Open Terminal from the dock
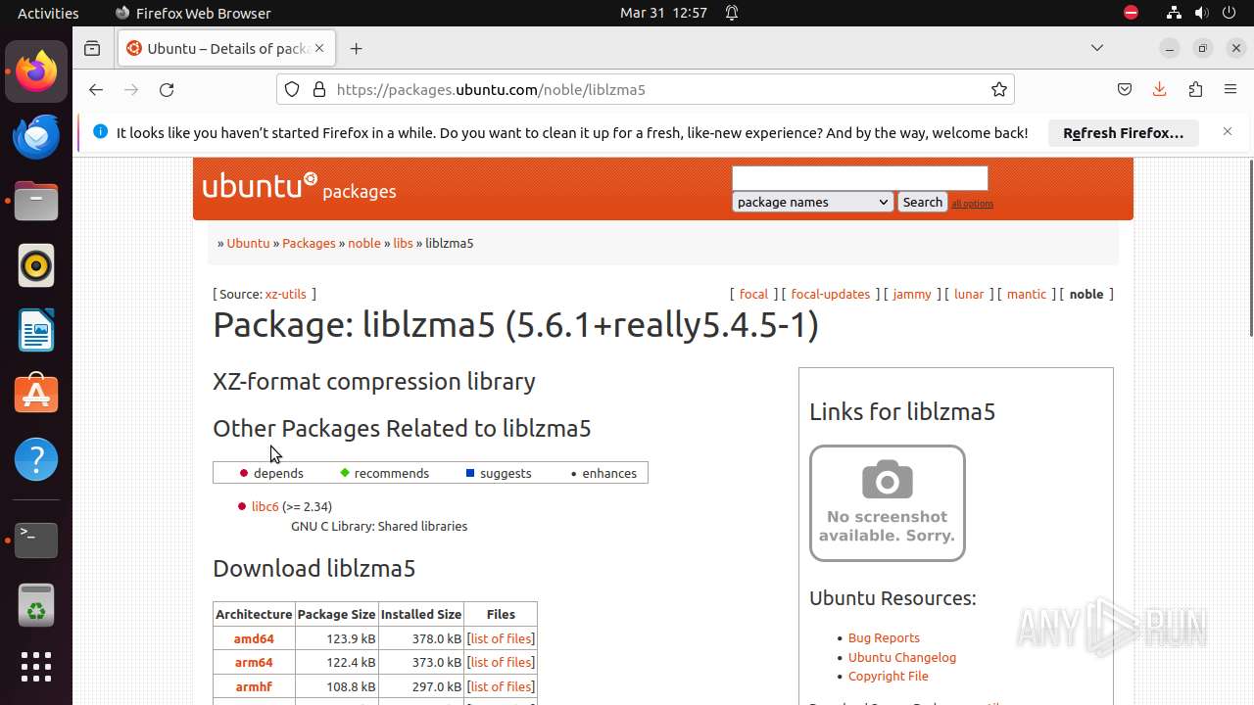Image resolution: width=1254 pixels, height=705 pixels. click(x=36, y=540)
